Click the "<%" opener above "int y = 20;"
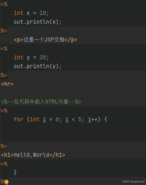This screenshot has width=146, height=185. pos(4,49)
